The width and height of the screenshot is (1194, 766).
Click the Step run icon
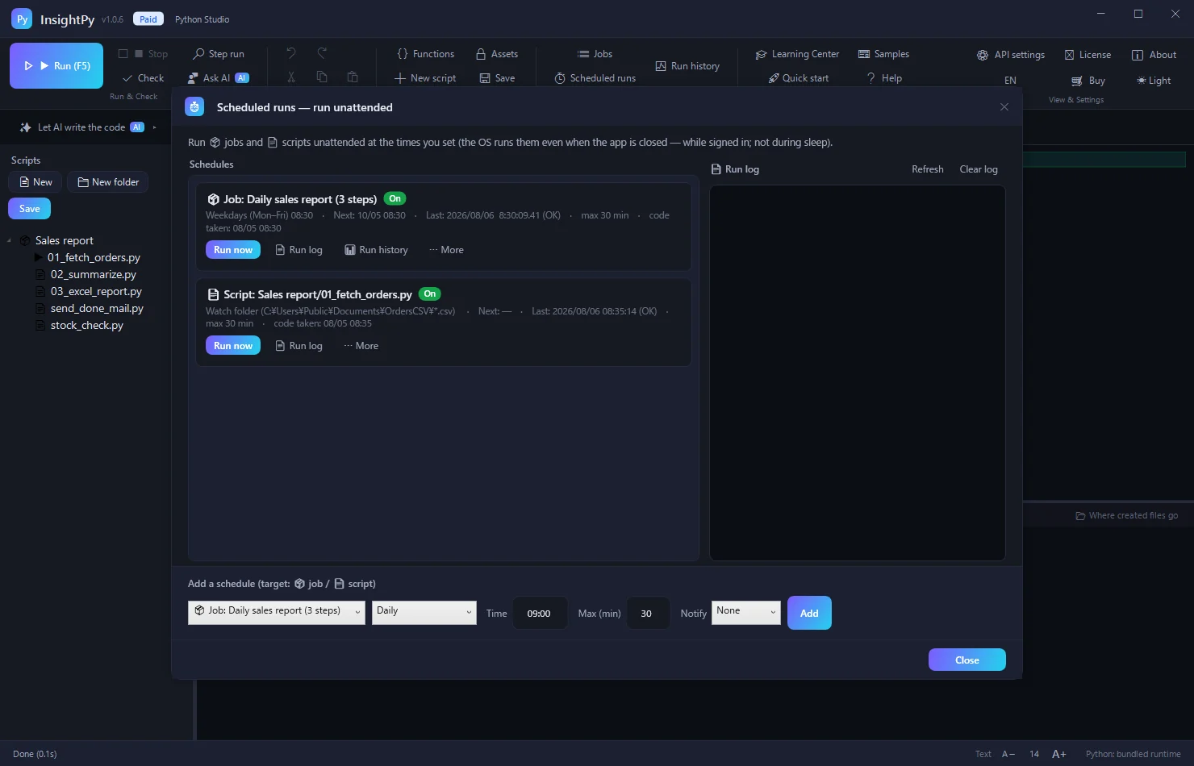point(219,54)
